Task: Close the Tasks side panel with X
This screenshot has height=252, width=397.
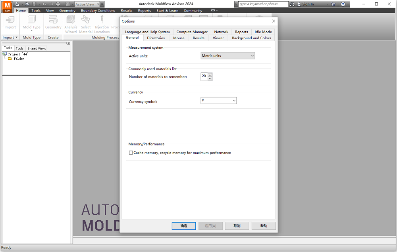Action: click(x=69, y=43)
